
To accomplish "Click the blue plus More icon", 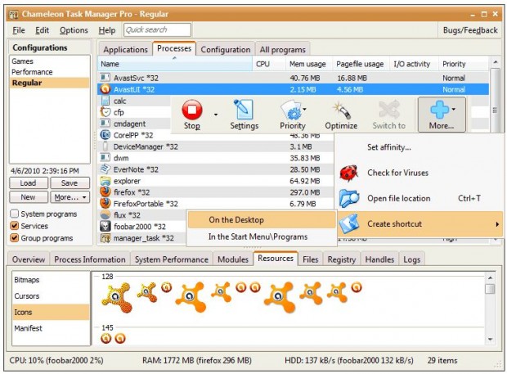I will point(439,109).
